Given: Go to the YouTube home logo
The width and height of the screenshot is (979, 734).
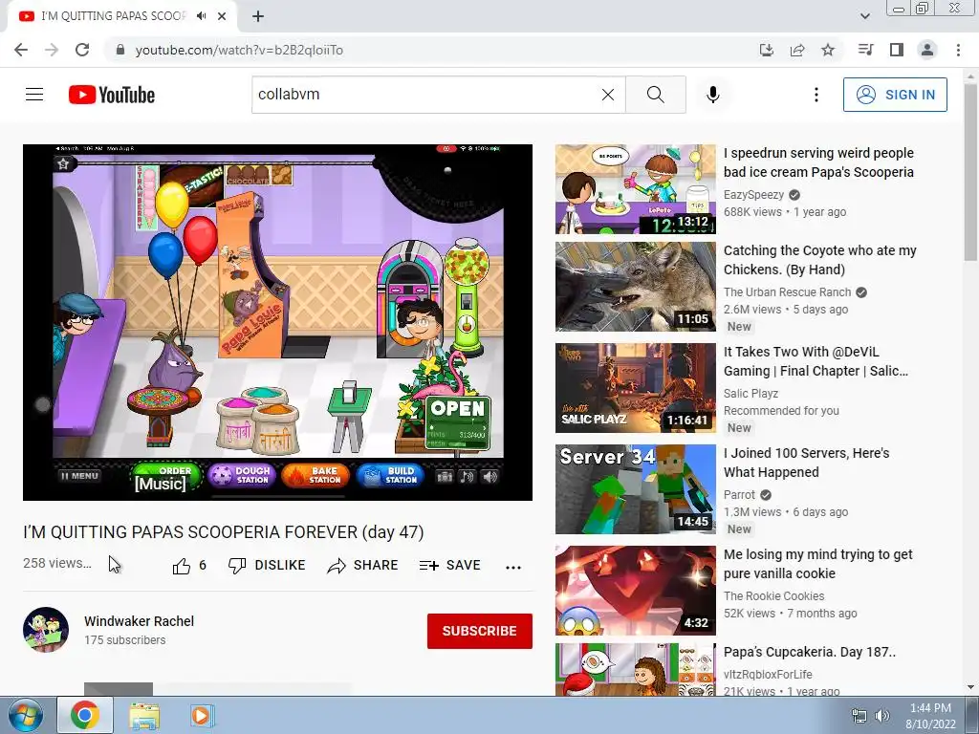Looking at the screenshot, I should coord(112,95).
